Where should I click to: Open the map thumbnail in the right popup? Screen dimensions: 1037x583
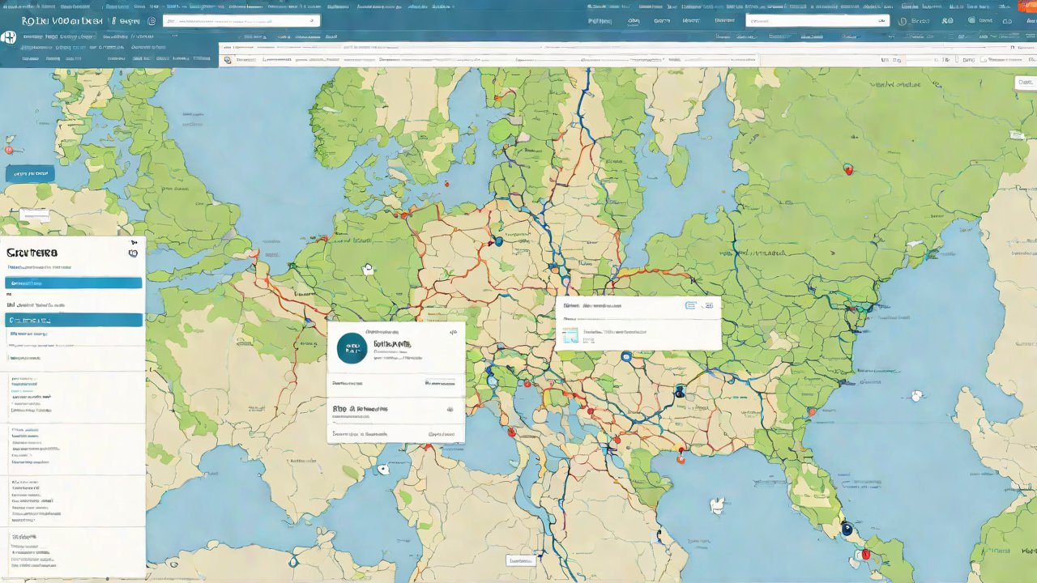(x=571, y=335)
